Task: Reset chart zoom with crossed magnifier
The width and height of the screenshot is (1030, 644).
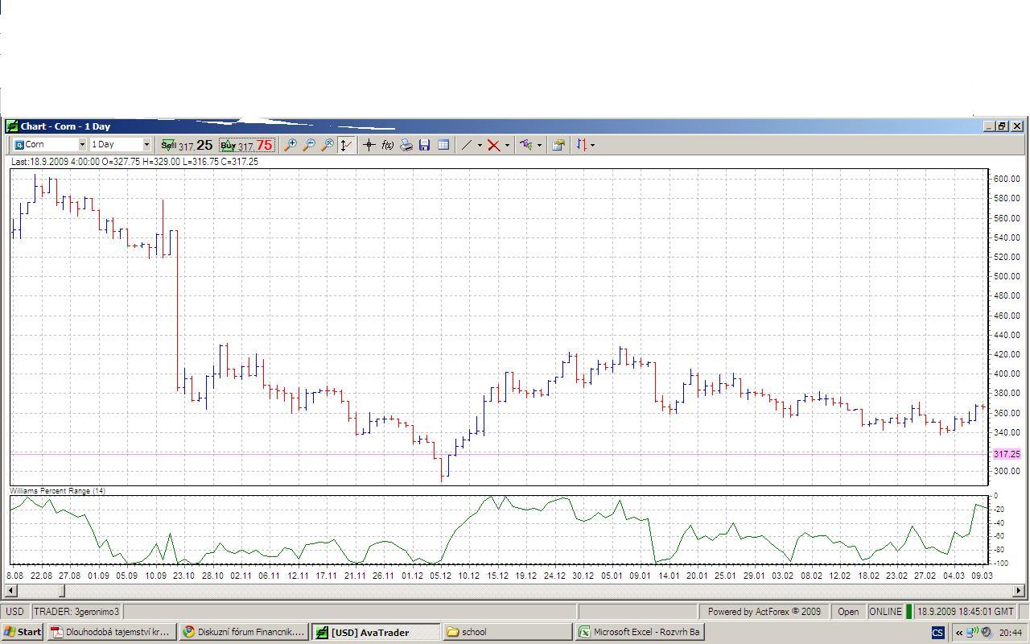Action: click(327, 145)
